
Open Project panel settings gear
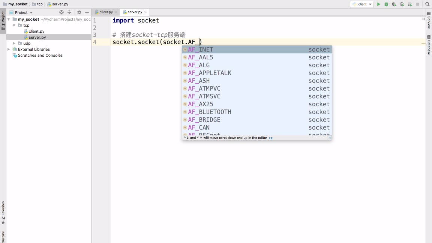79,12
